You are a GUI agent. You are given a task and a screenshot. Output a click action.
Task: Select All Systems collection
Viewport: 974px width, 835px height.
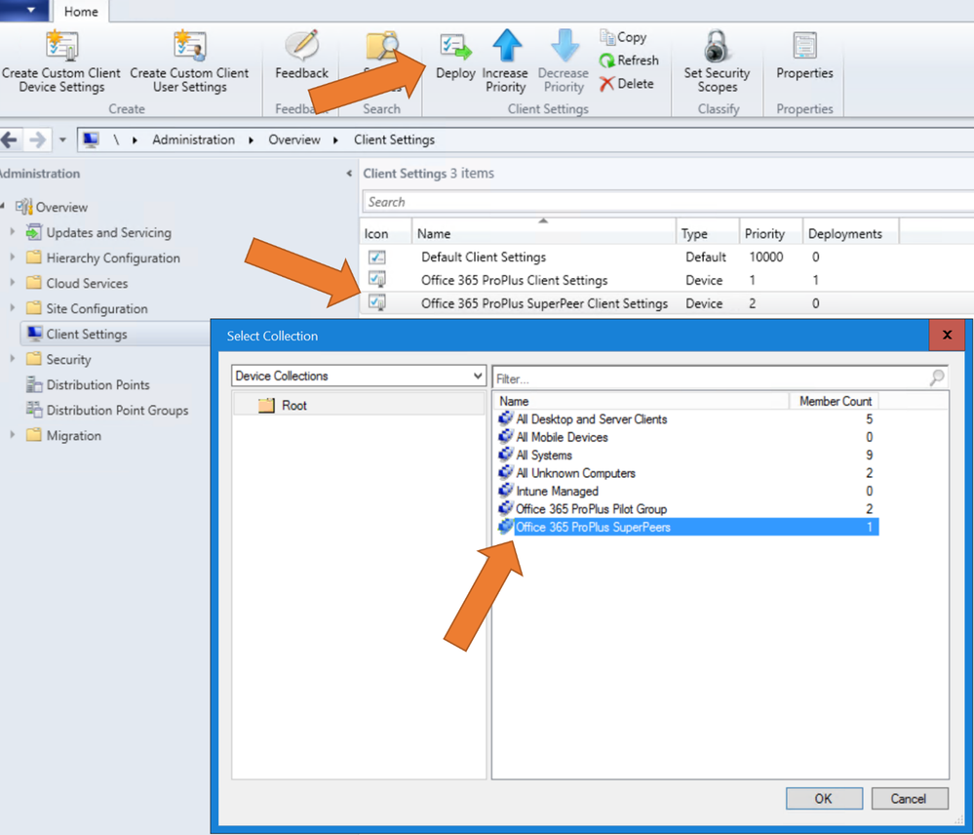(x=687, y=456)
